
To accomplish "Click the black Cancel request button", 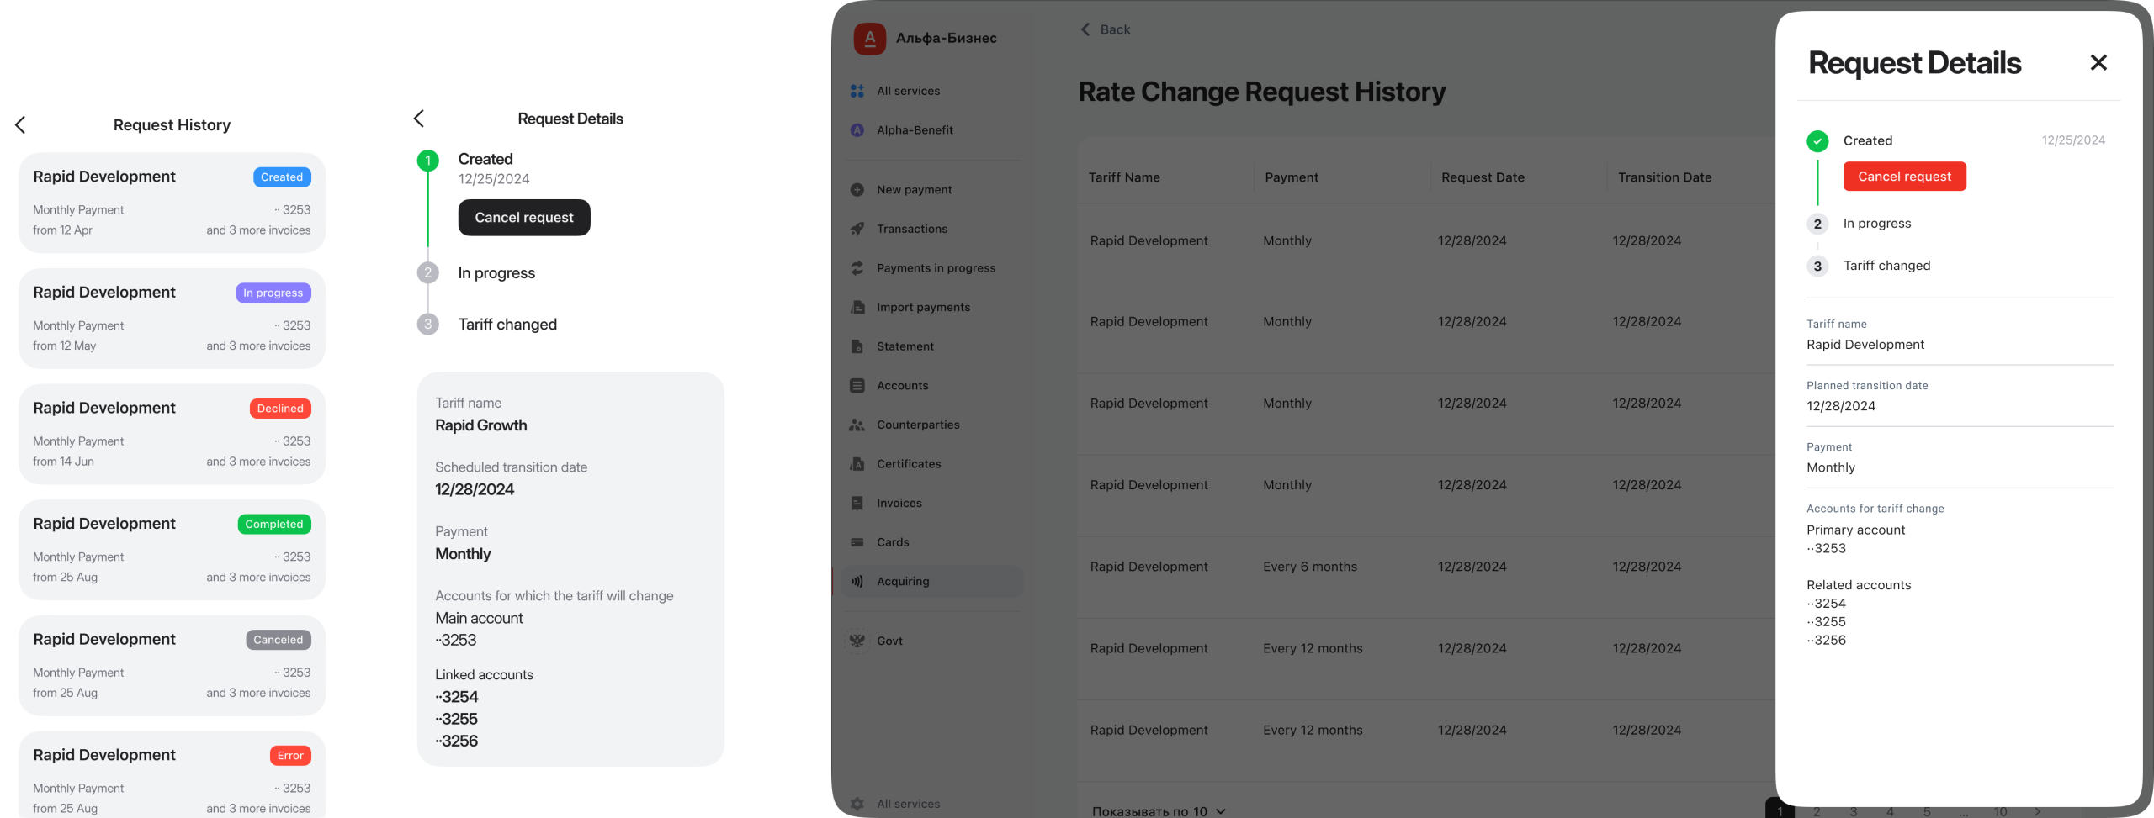I will [x=524, y=218].
